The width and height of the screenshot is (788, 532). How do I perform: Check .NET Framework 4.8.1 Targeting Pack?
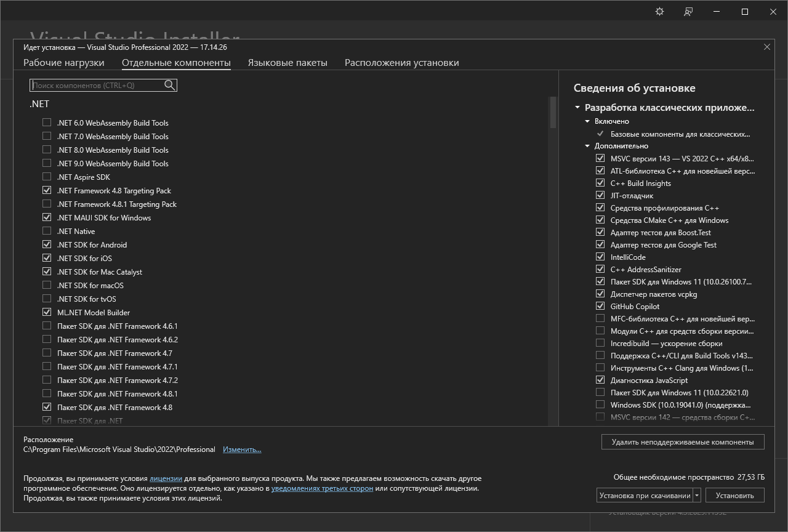click(47, 204)
